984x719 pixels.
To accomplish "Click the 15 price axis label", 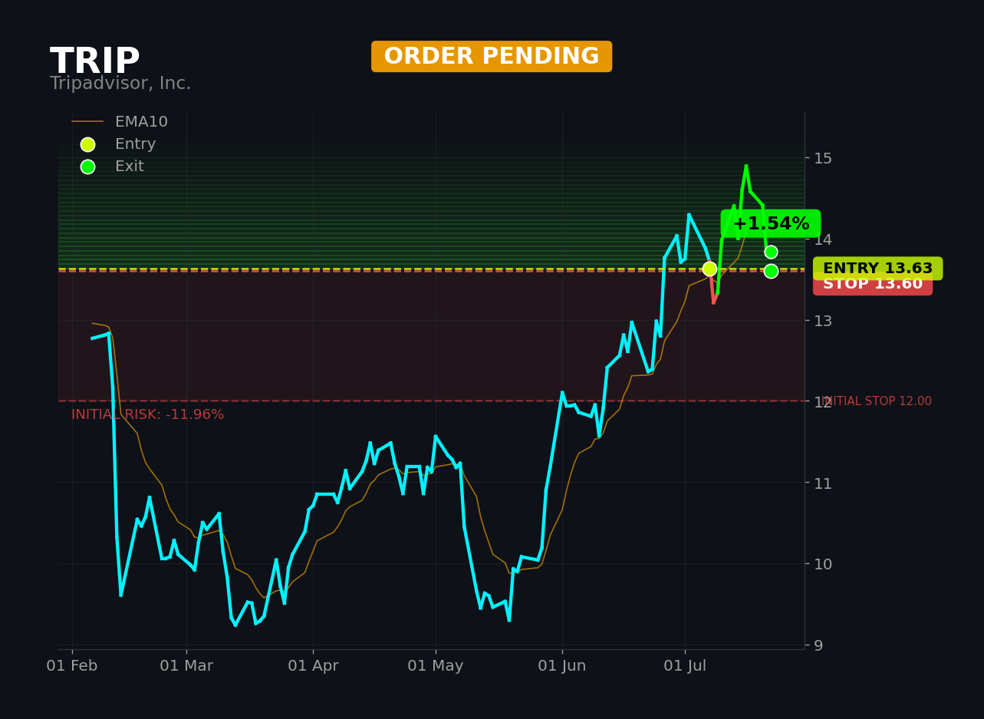I will [x=823, y=158].
